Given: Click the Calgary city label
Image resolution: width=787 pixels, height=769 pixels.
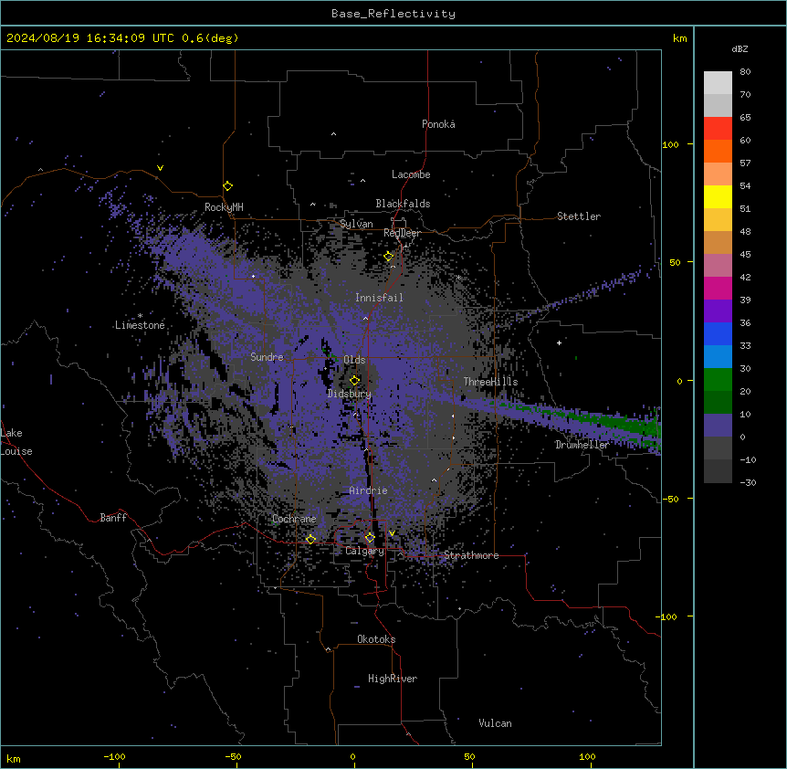Looking at the screenshot, I should [x=364, y=551].
